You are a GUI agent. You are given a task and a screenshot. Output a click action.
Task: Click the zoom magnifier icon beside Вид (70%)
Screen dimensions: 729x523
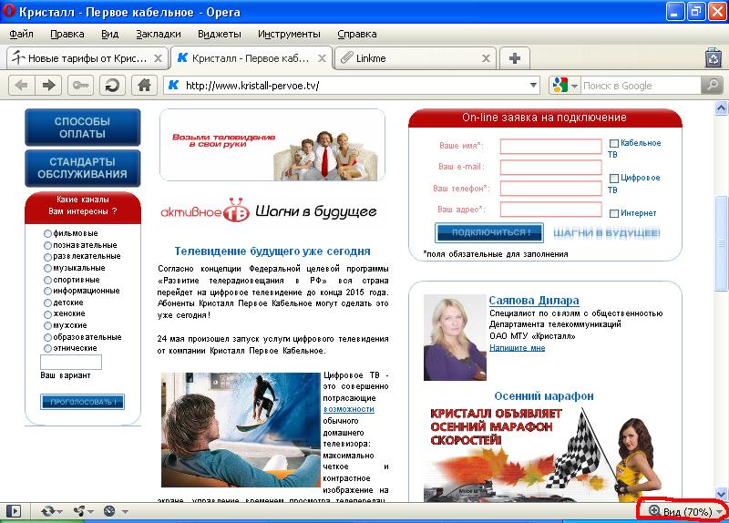point(654,510)
